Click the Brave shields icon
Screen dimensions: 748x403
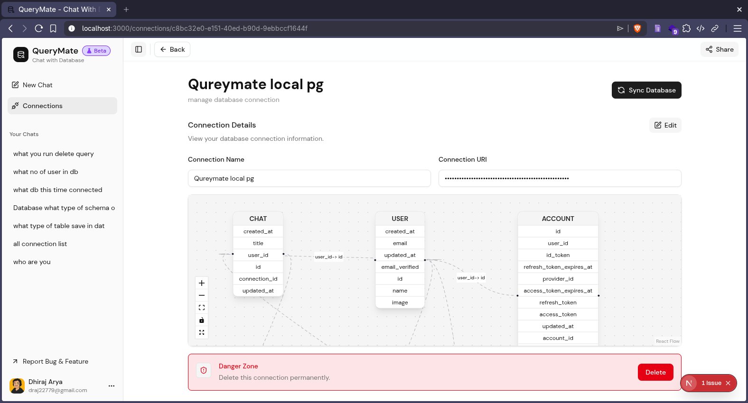[x=637, y=28]
